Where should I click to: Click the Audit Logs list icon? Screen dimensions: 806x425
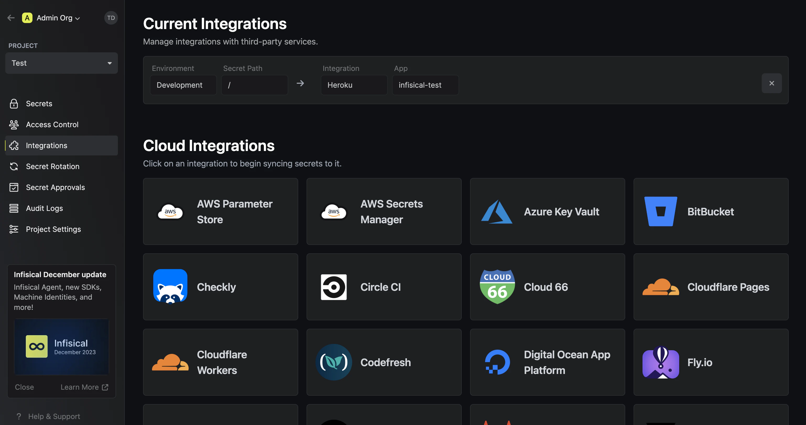(14, 208)
